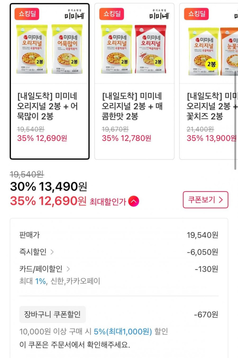
Task: Click red 매콤 오리지널 package image
Action: pyautogui.click(x=150, y=49)
